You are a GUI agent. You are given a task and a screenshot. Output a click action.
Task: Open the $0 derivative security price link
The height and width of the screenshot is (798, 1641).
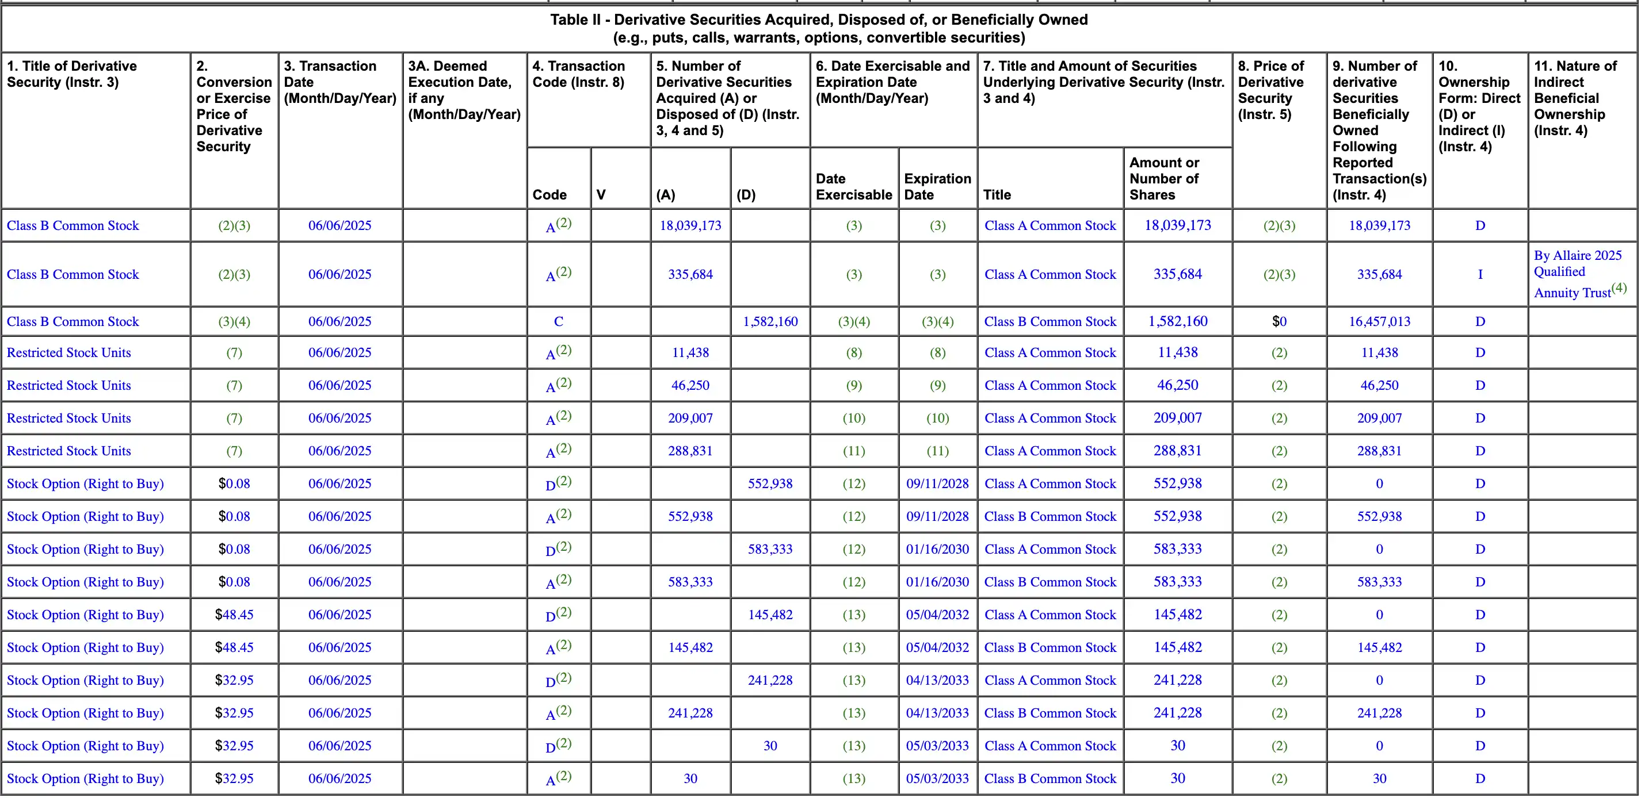(1279, 321)
